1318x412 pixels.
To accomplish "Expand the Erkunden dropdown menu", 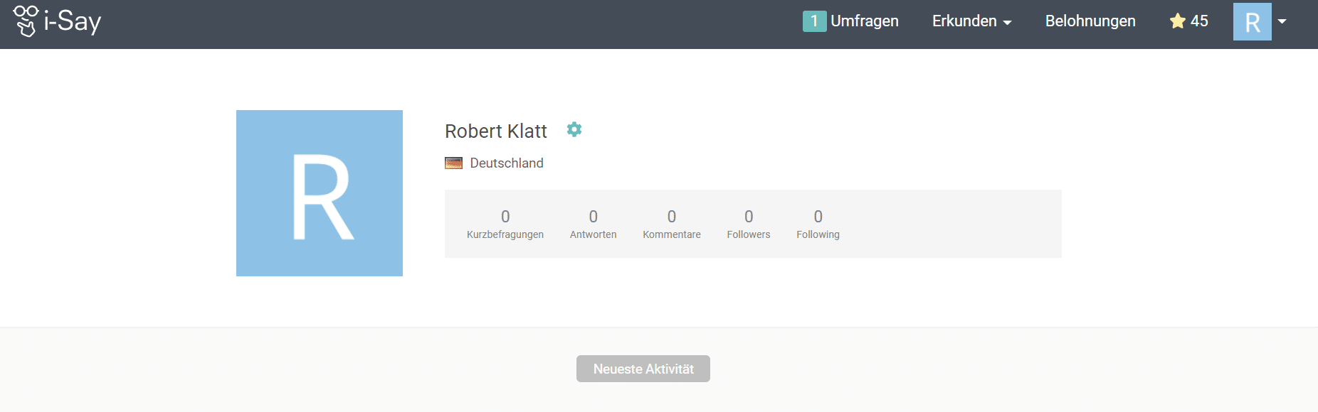I will 971,21.
